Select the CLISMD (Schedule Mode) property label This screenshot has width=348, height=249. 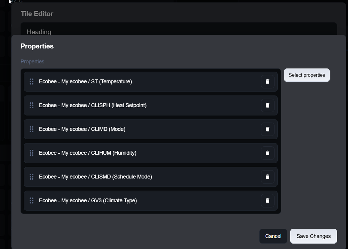(x=95, y=177)
